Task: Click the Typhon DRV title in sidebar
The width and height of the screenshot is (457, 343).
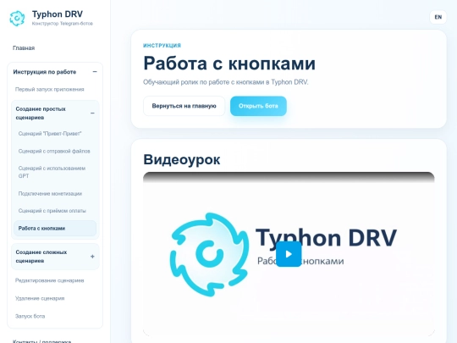Action: pos(58,14)
